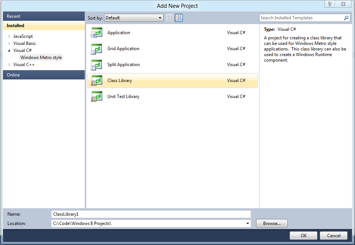
Task: Click the Application template icon
Action: coord(96,33)
